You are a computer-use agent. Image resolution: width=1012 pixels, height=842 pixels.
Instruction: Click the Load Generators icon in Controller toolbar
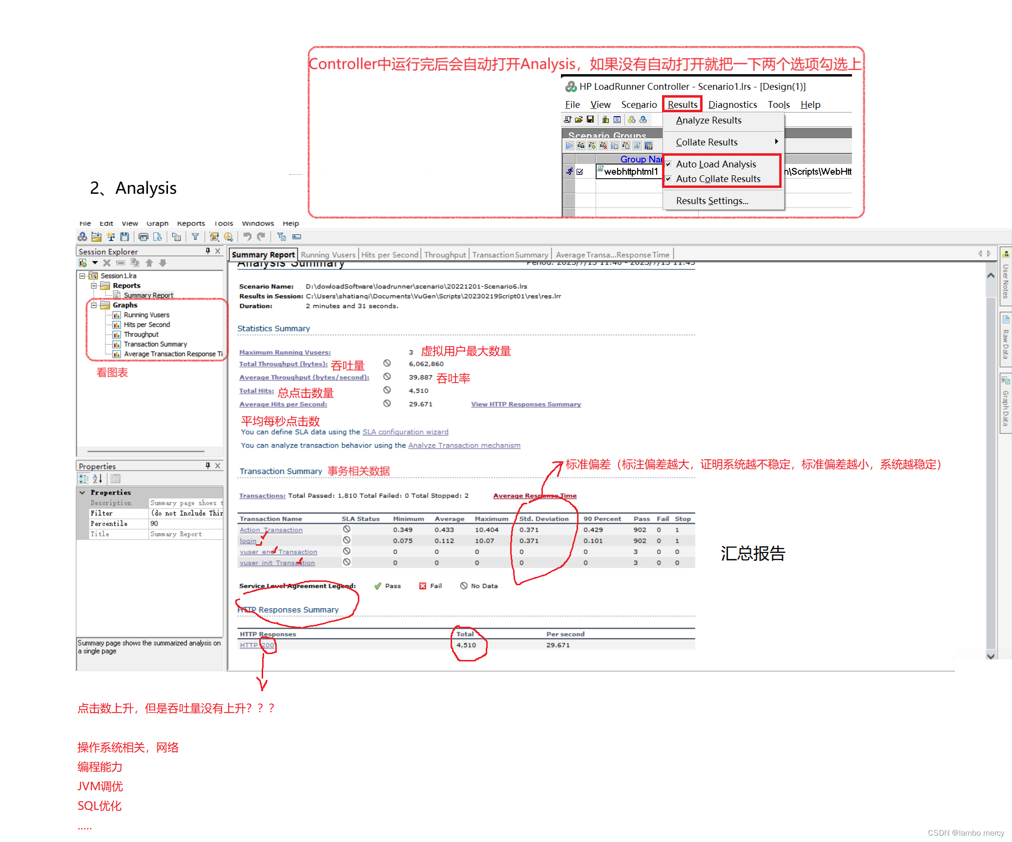(605, 120)
